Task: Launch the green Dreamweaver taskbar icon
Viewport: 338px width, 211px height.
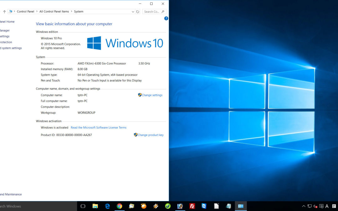Action: pyautogui.click(x=168, y=206)
